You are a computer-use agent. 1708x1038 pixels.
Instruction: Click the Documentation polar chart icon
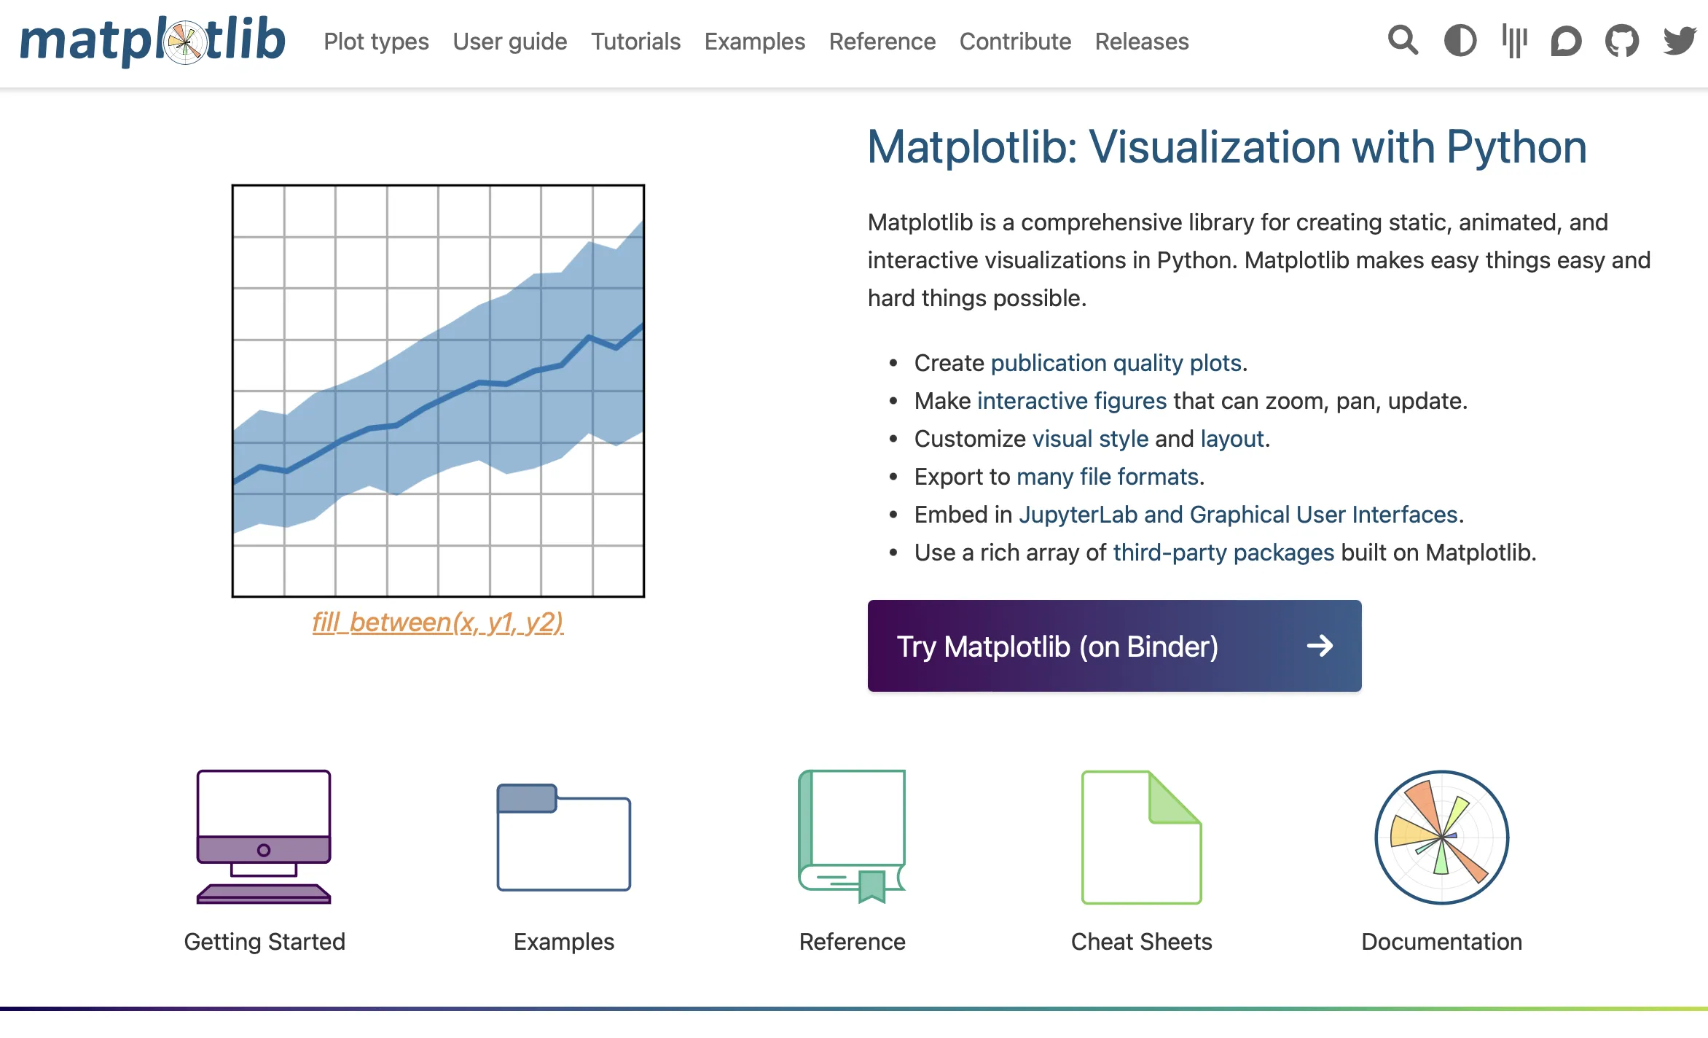click(x=1441, y=837)
